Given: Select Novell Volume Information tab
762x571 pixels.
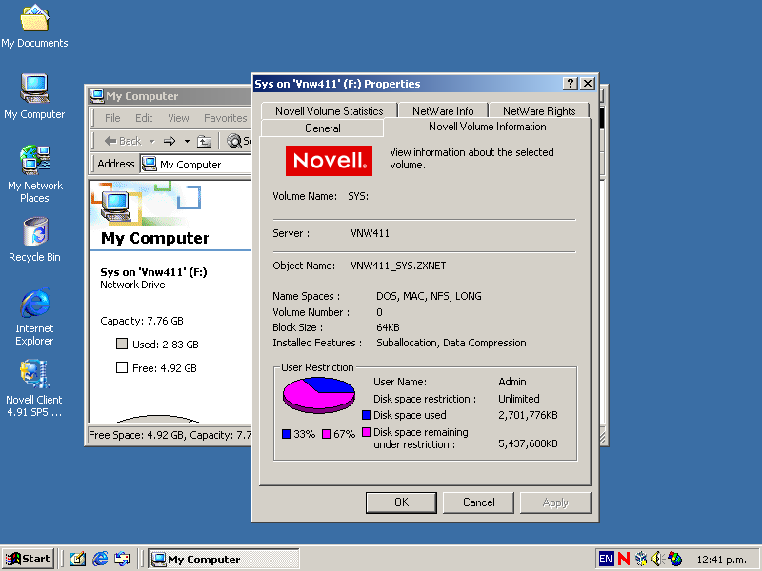Looking at the screenshot, I should pos(487,127).
